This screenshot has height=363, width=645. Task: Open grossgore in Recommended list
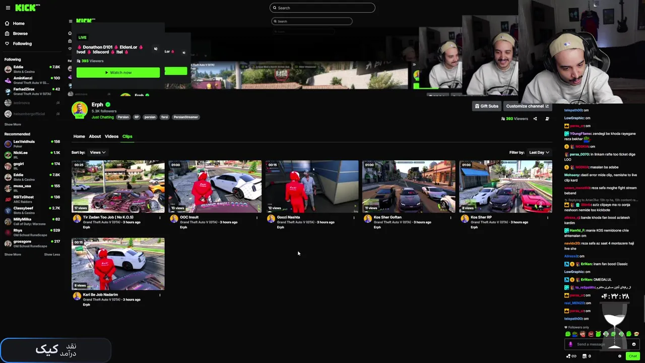point(32,244)
